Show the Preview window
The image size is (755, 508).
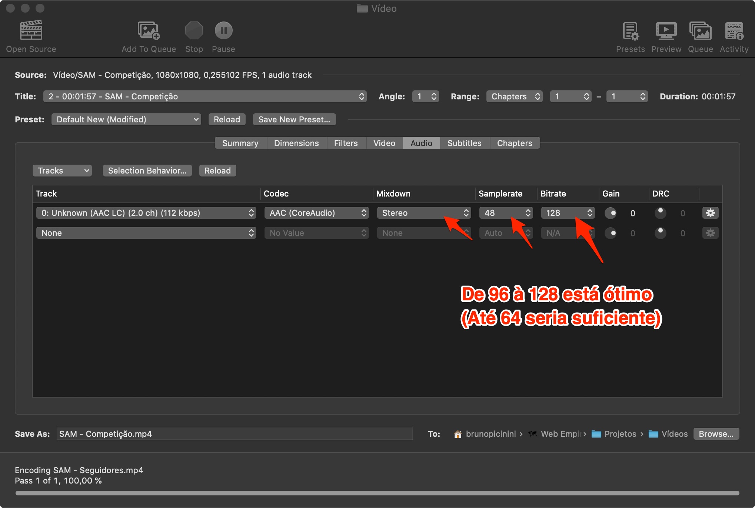pos(666,30)
